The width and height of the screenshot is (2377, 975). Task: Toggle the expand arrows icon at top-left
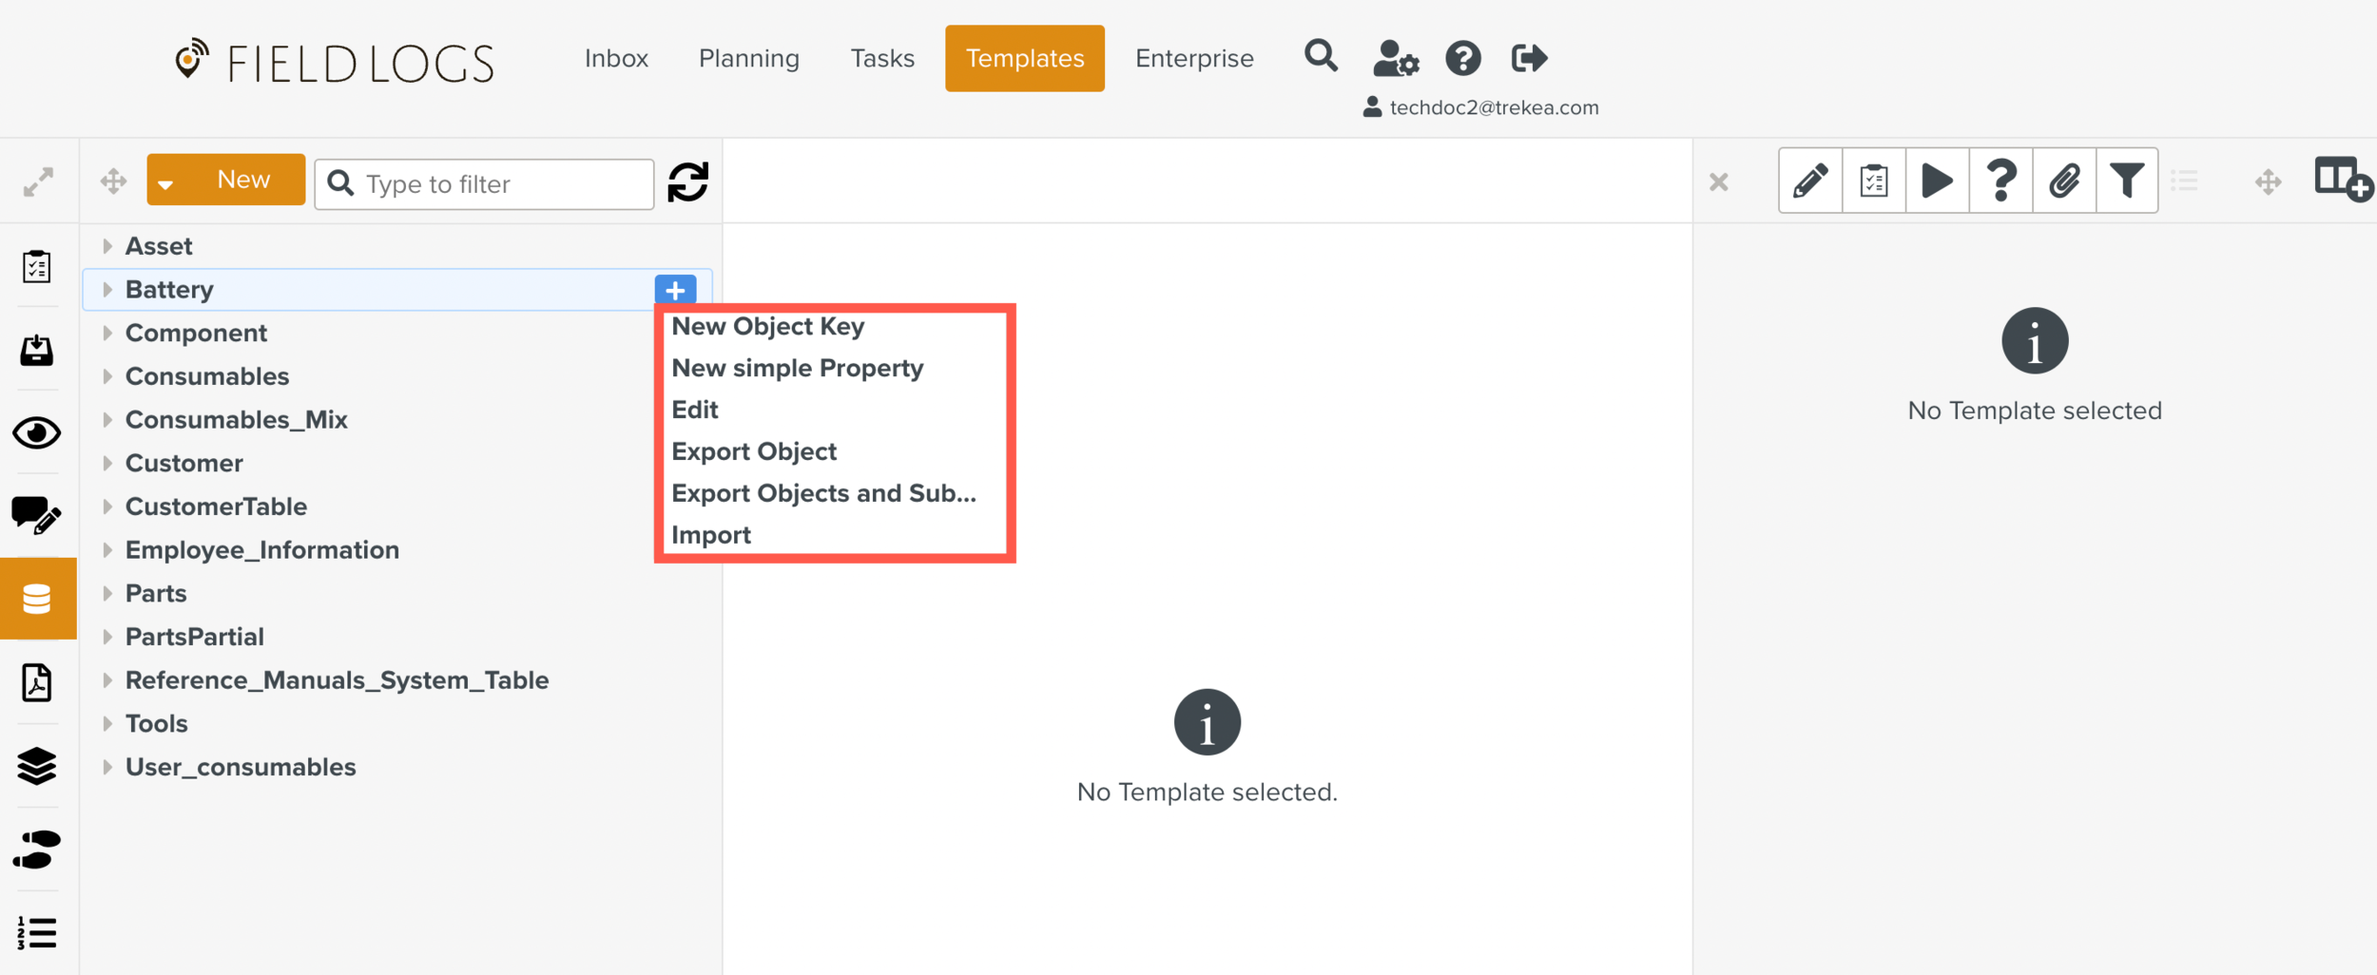38,182
